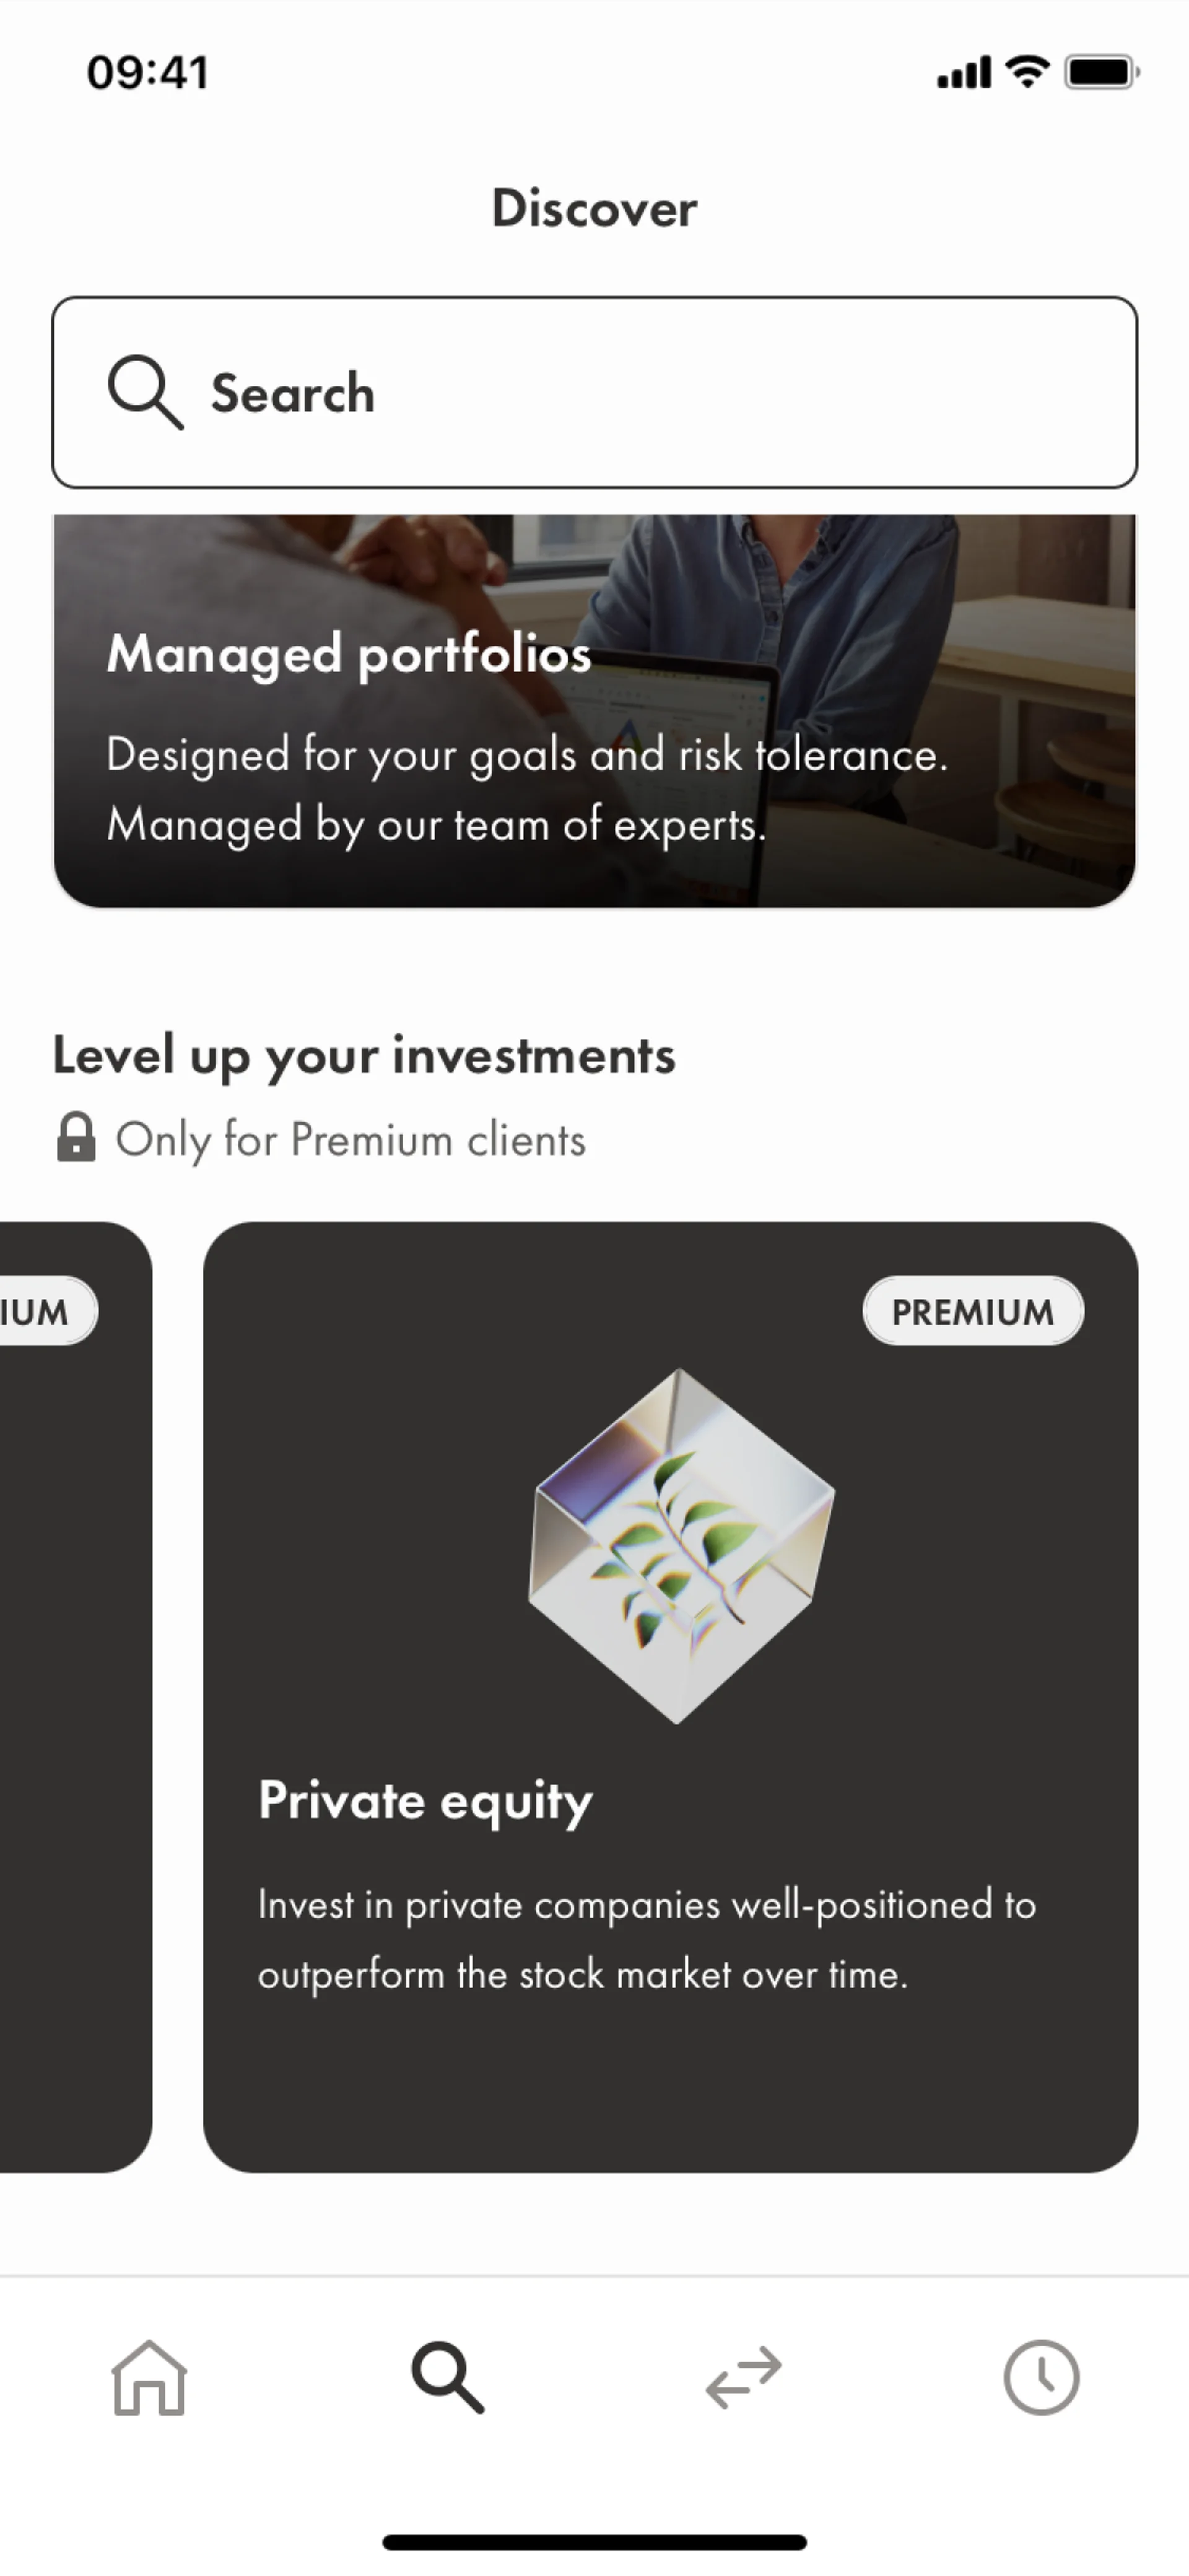Tap the Discover page title
1189x2576 pixels.
[x=594, y=208]
